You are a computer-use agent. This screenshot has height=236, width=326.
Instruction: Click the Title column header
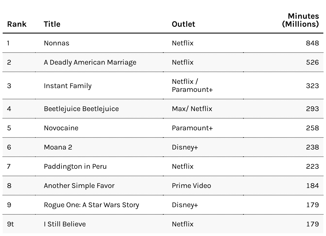click(x=52, y=24)
